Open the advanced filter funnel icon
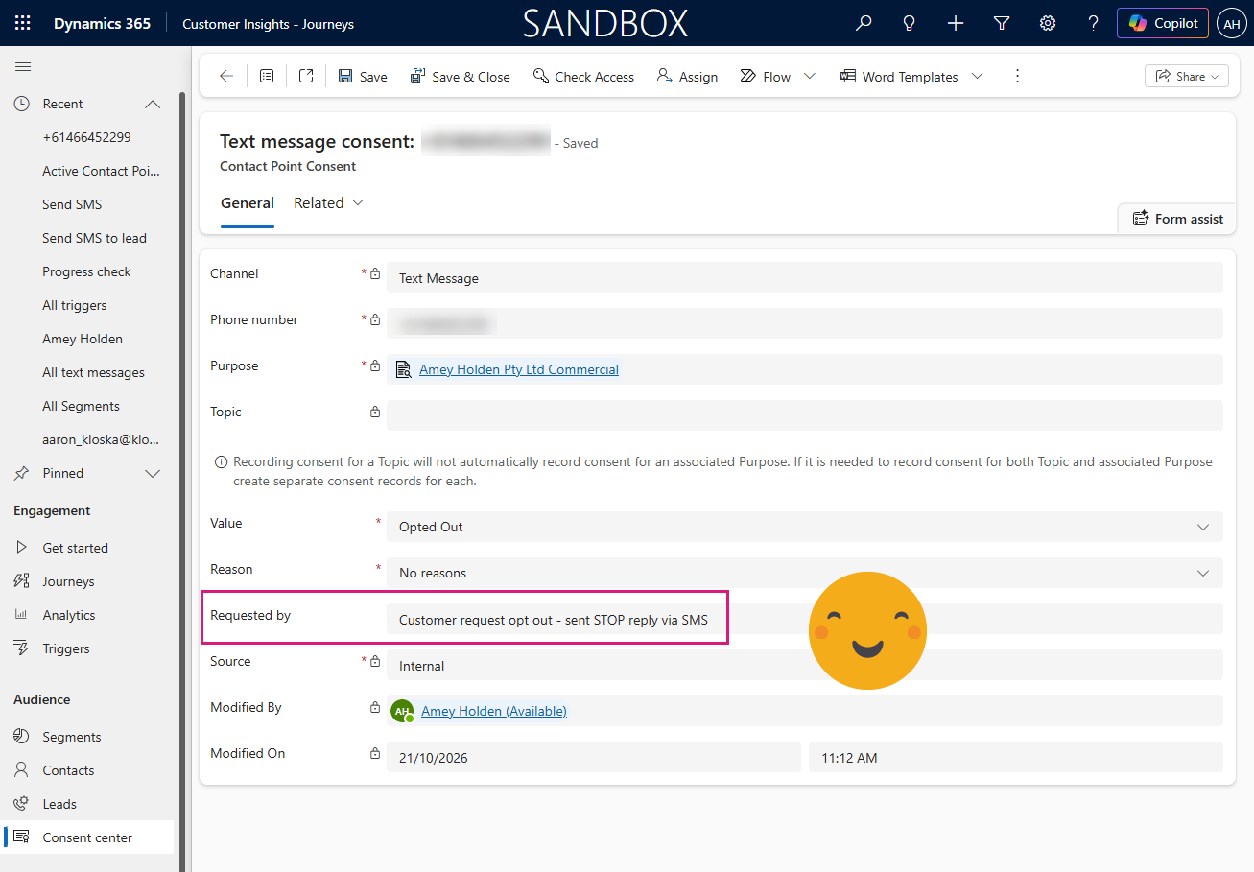The image size is (1254, 872). [x=1002, y=23]
